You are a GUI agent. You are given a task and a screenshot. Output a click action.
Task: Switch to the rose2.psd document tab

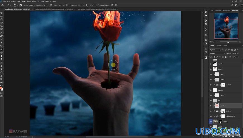(x=18, y=9)
